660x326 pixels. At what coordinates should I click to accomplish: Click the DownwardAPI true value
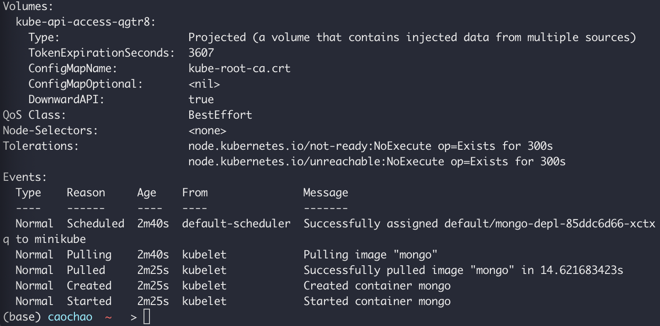click(201, 100)
